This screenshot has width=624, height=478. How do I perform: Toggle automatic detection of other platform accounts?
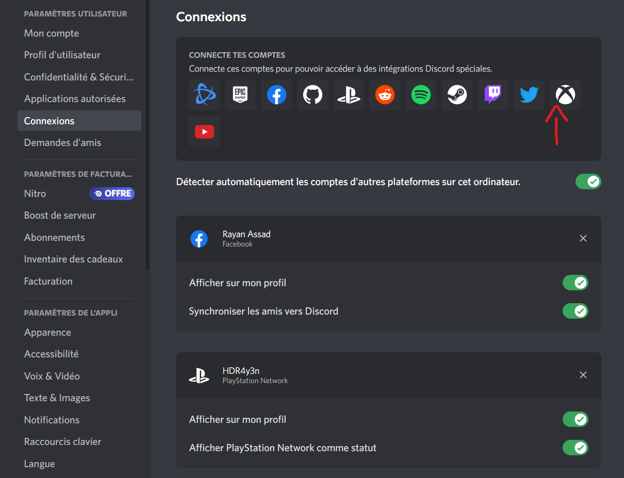coord(588,182)
